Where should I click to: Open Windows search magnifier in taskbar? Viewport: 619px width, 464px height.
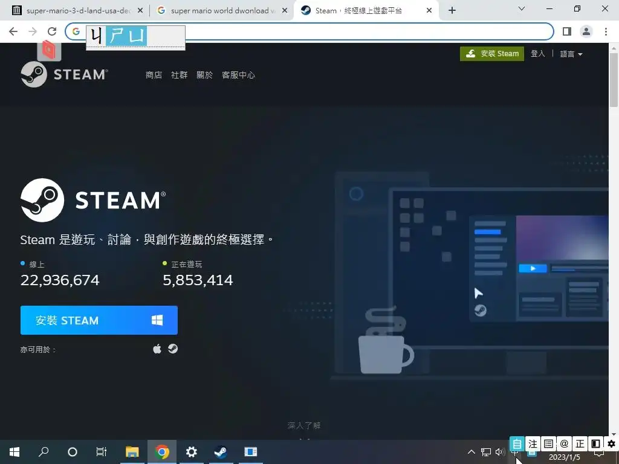(44, 452)
